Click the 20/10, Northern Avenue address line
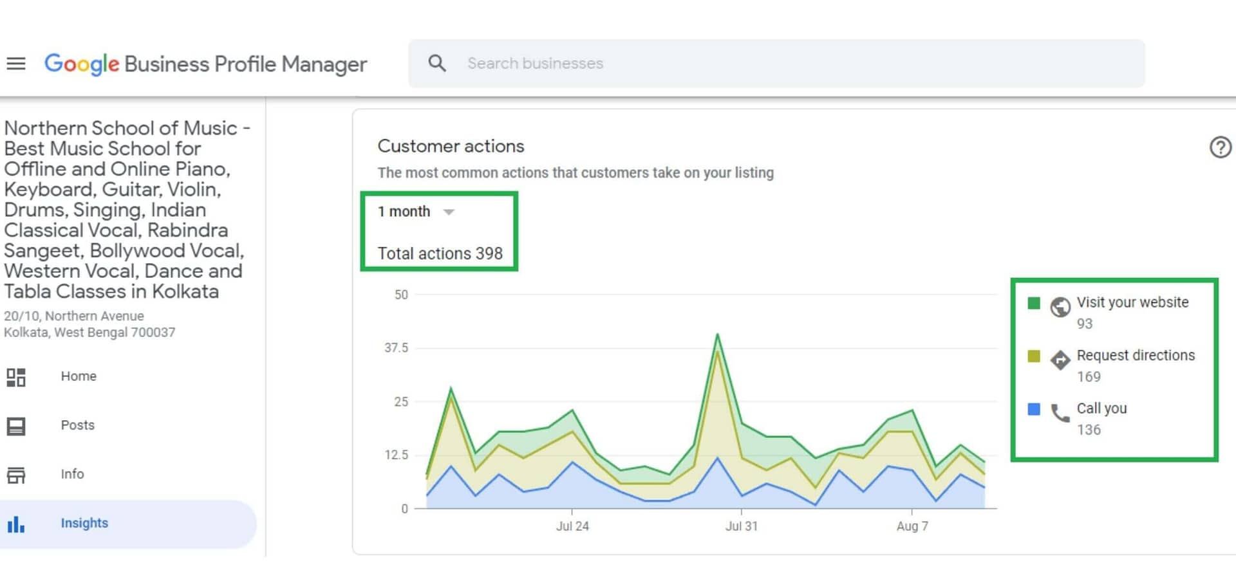Screen dimensions: 1236x588 tap(74, 316)
